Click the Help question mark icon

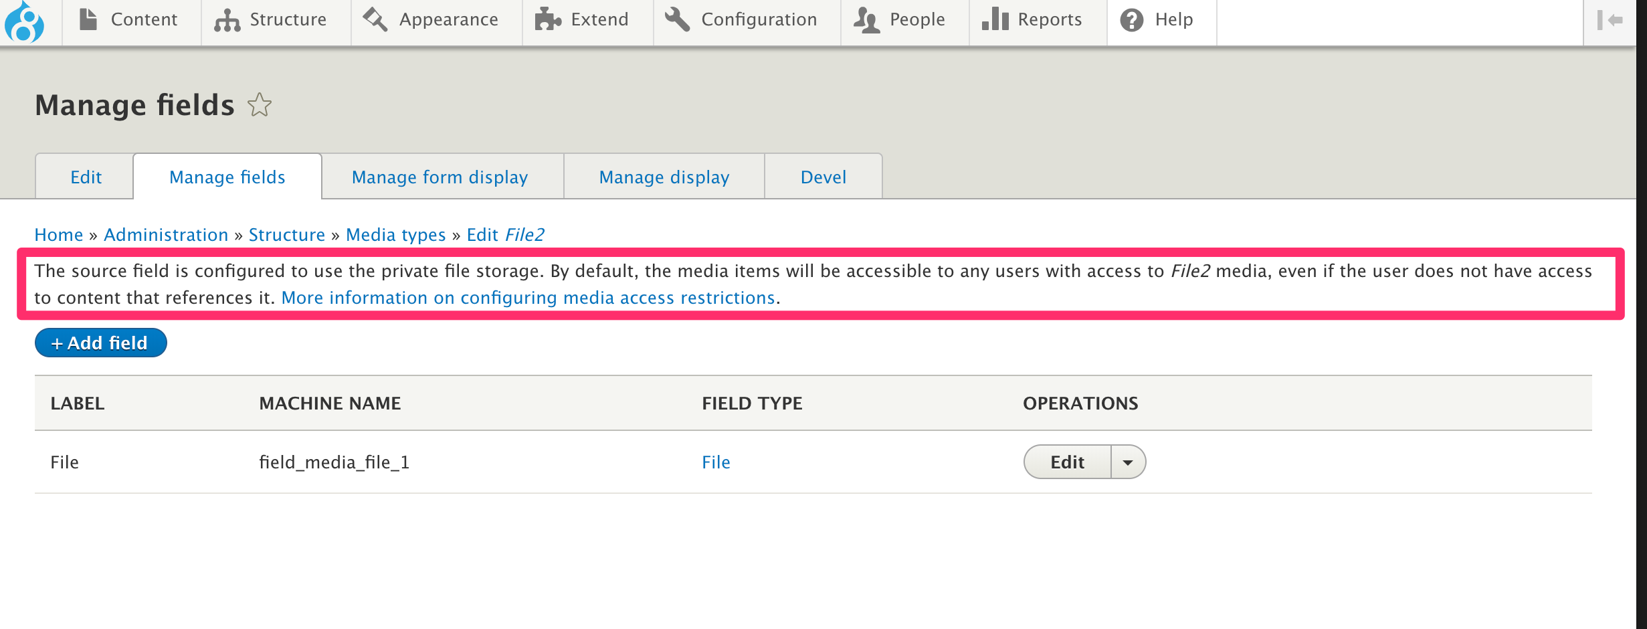pyautogui.click(x=1131, y=19)
